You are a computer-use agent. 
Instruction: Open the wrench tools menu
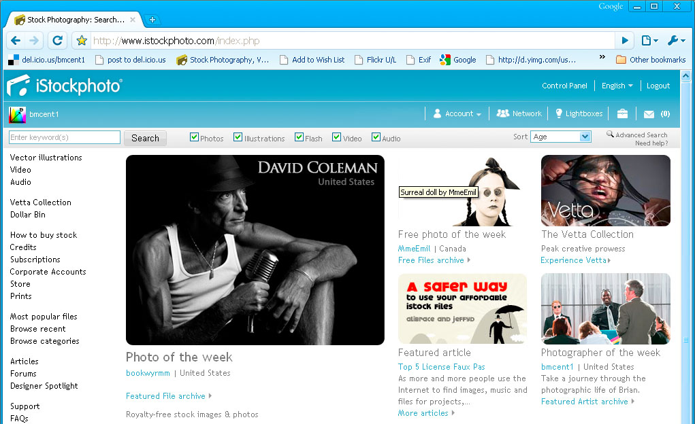click(x=677, y=41)
